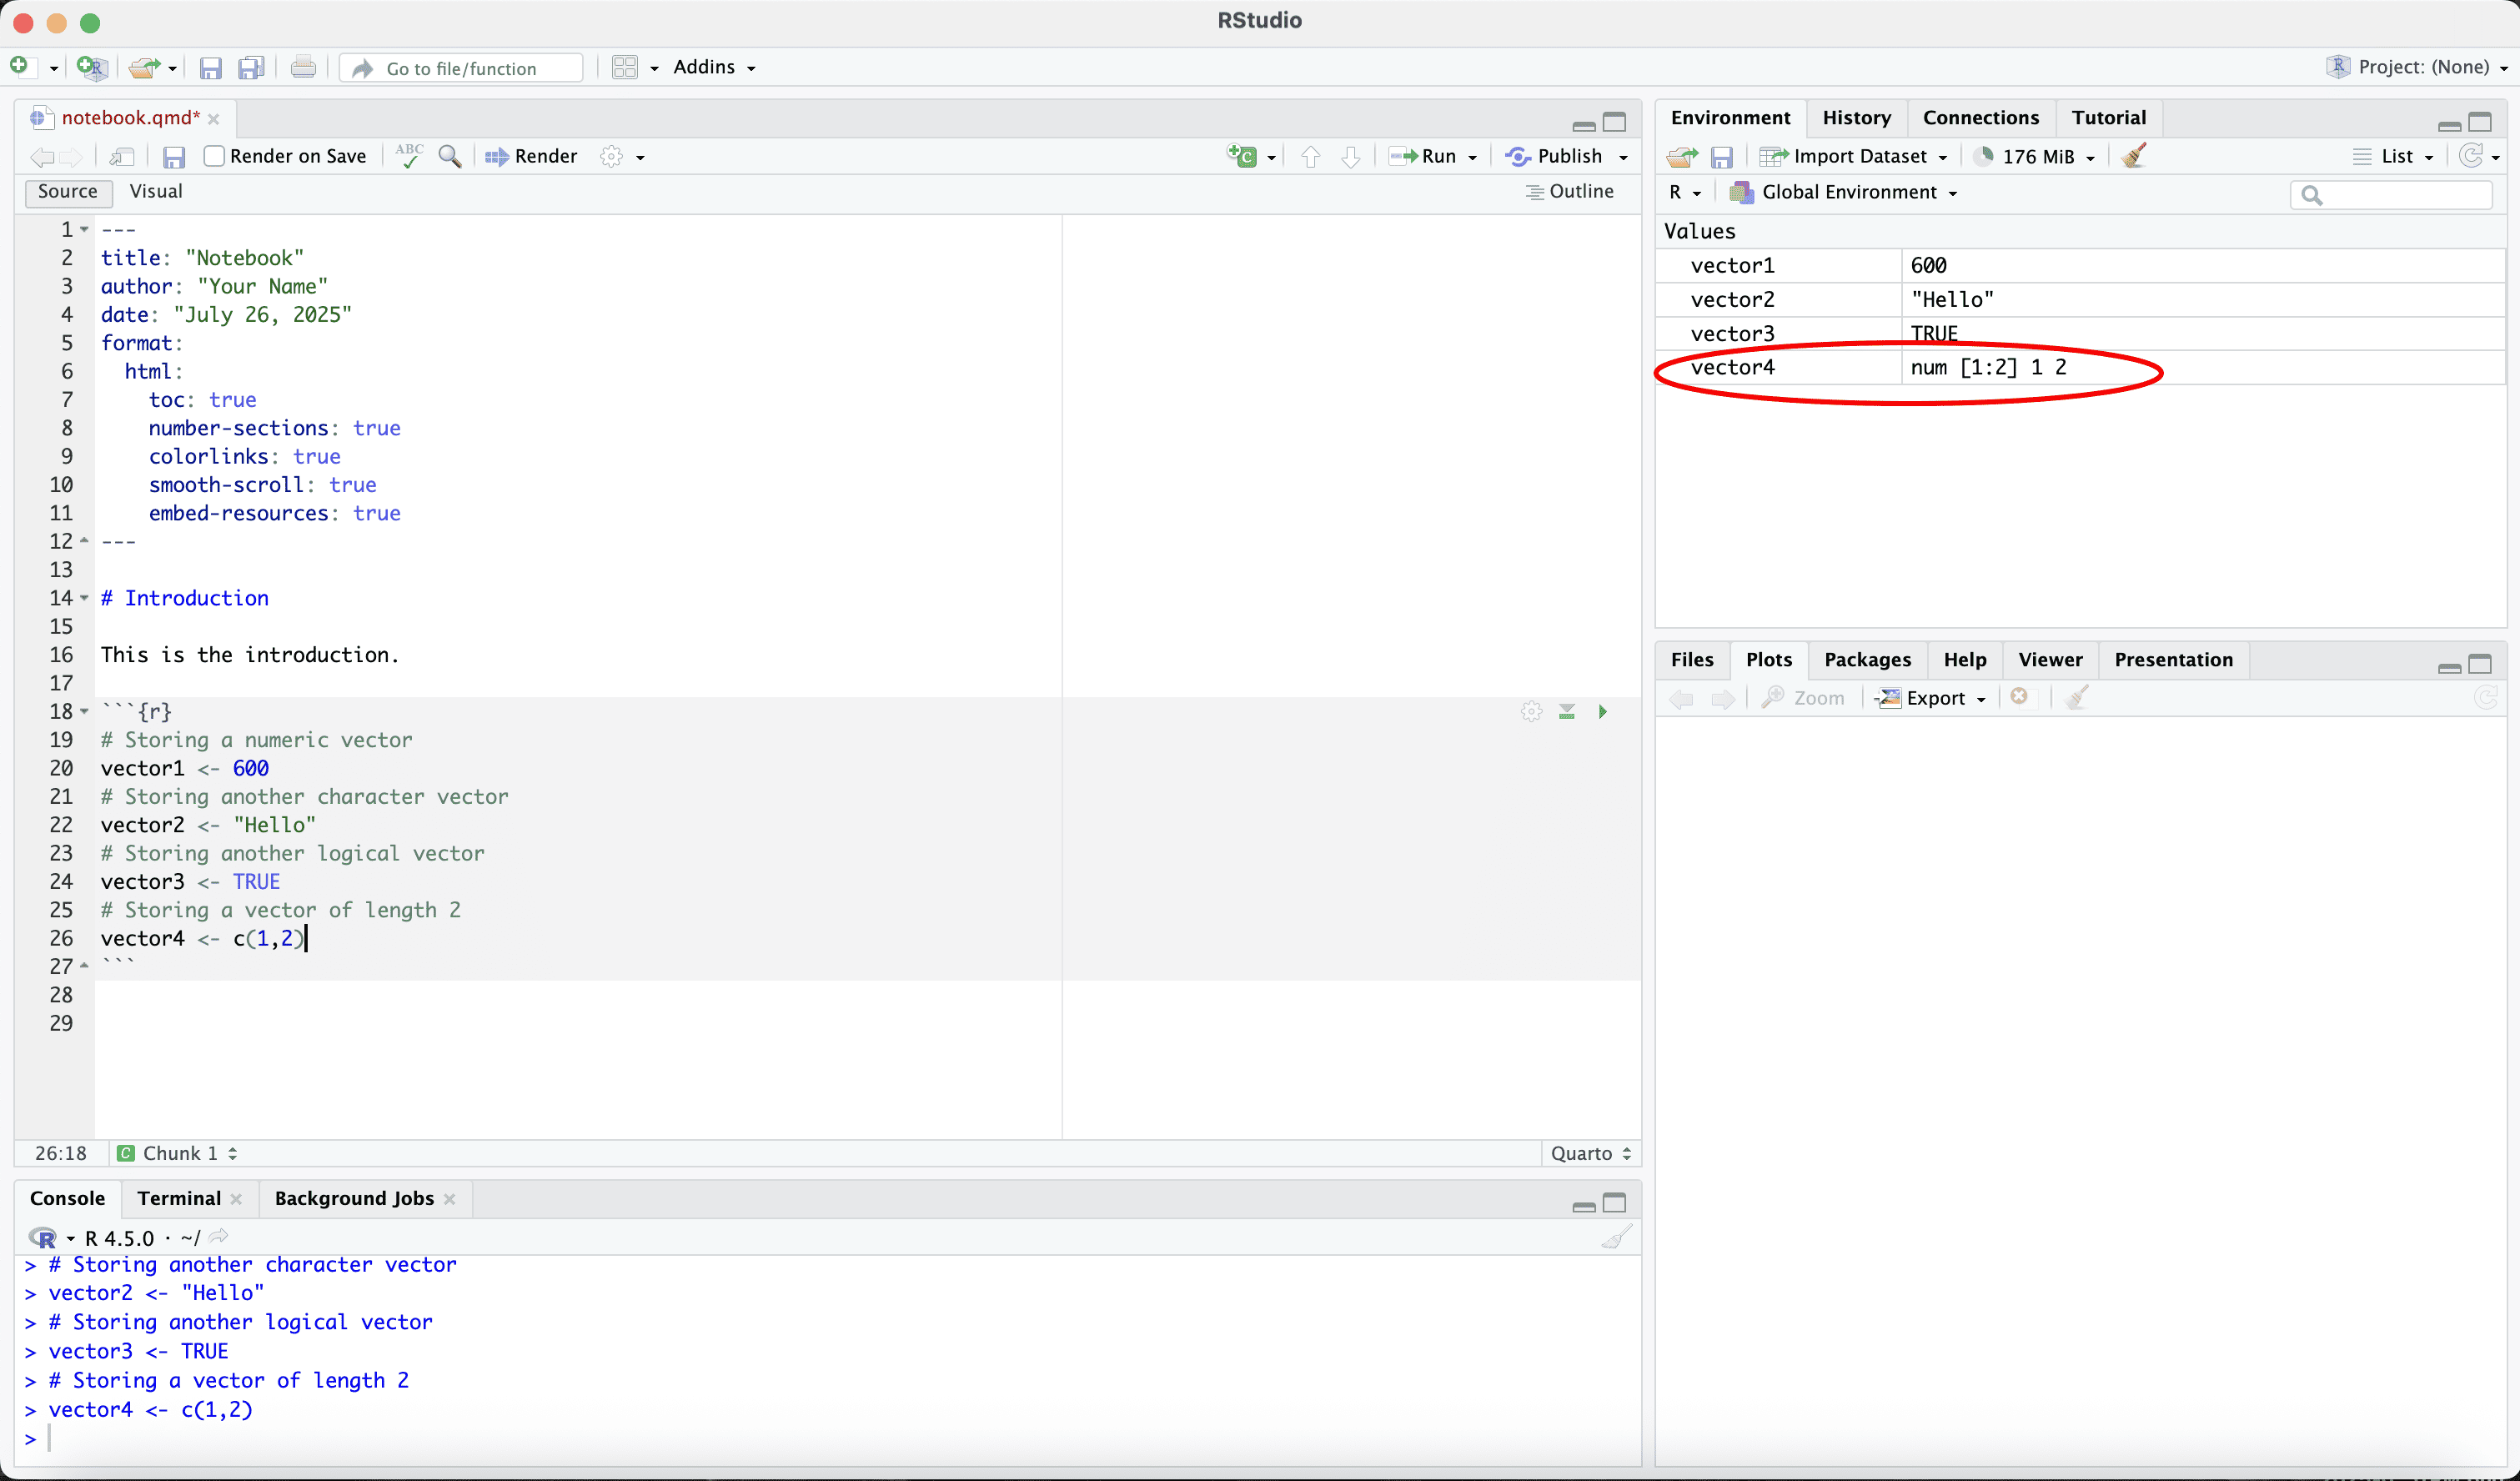This screenshot has width=2520, height=1481.
Task: Clear console with broom icon
Action: tap(1616, 1238)
